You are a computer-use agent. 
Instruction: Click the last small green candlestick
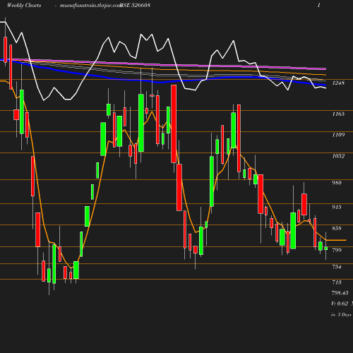(326, 249)
